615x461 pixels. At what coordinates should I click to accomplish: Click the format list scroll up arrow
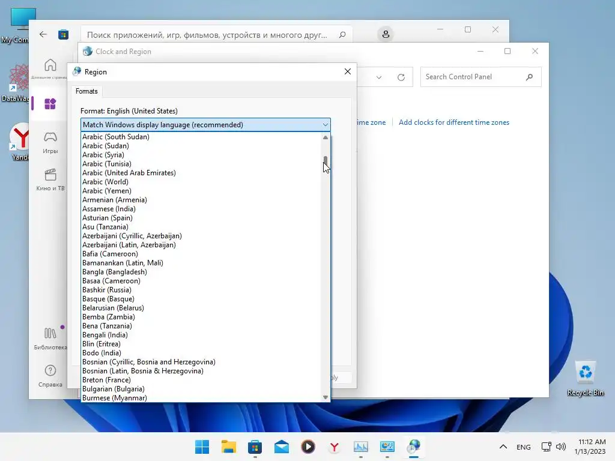[x=325, y=137]
